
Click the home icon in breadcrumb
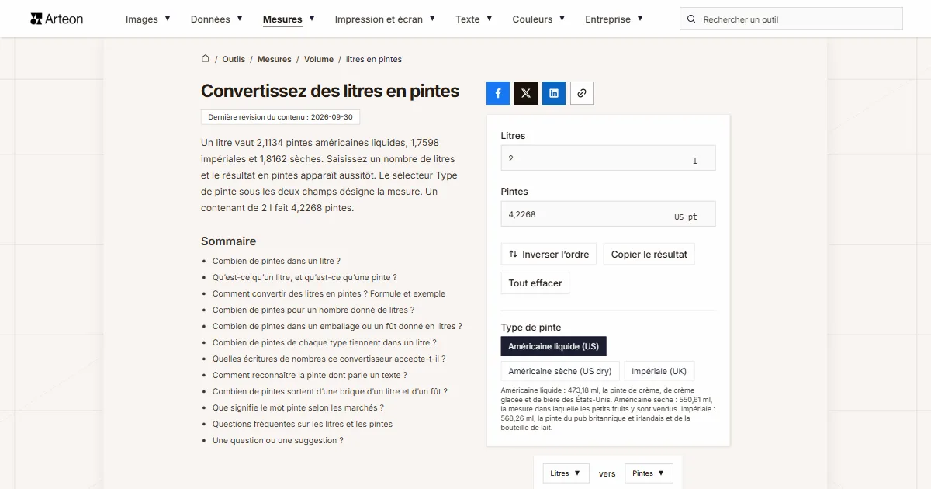(x=206, y=58)
